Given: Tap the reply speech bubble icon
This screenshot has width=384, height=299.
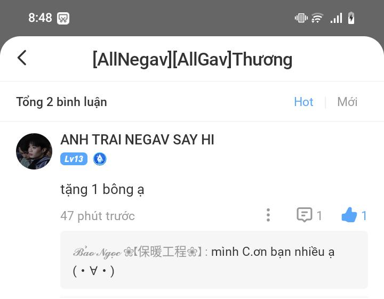Looking at the screenshot, I should [305, 215].
